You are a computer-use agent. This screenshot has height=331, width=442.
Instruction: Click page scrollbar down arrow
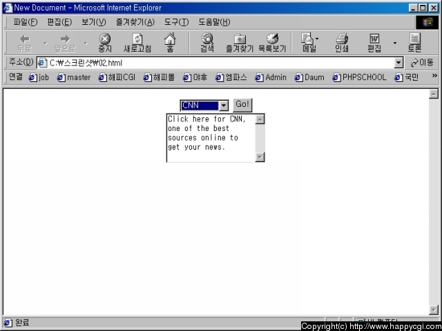pyautogui.click(x=434, y=310)
